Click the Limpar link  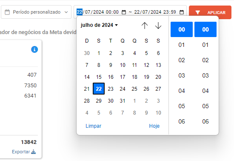(x=94, y=126)
